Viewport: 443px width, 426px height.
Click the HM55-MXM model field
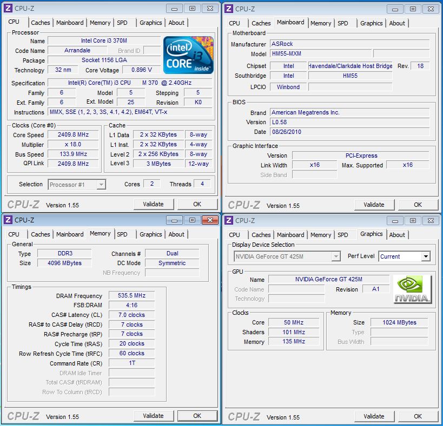pyautogui.click(x=321, y=53)
